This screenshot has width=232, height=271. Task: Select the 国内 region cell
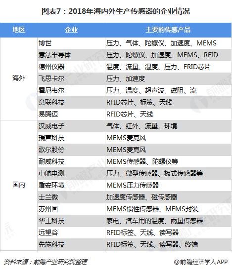coord(19,185)
